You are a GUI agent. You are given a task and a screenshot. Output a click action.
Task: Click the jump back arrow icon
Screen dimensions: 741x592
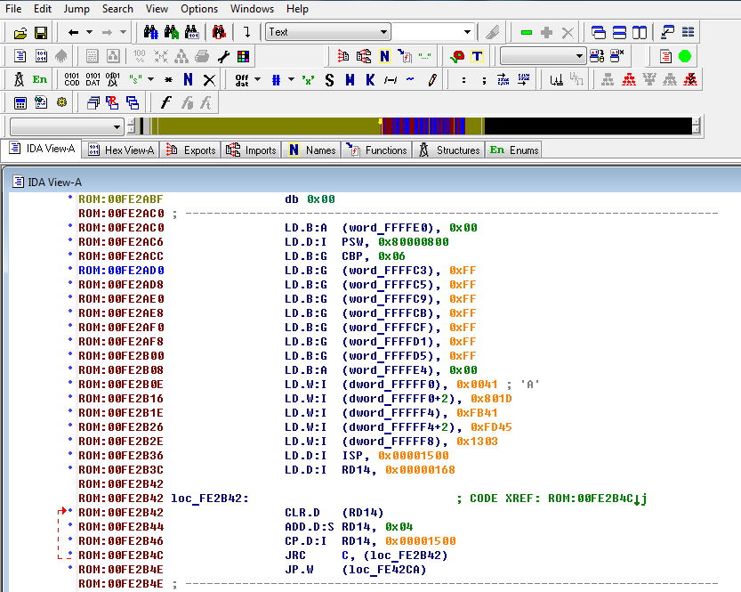pyautogui.click(x=73, y=33)
